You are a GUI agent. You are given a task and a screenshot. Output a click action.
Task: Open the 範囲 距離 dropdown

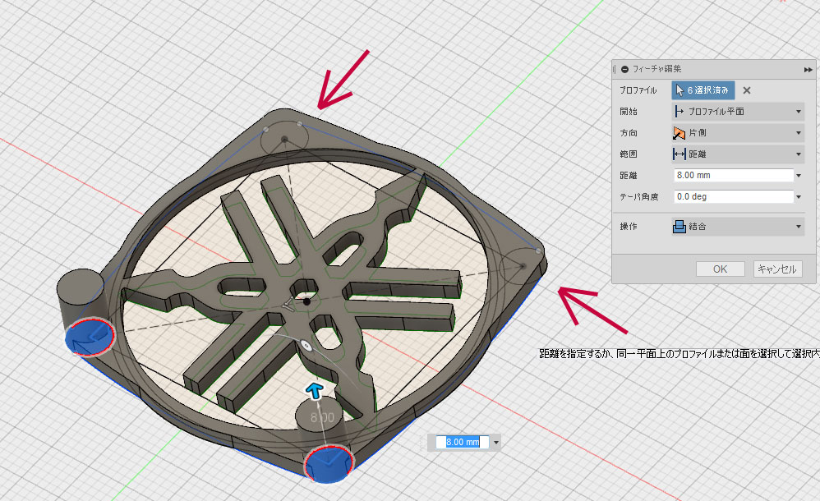(737, 154)
